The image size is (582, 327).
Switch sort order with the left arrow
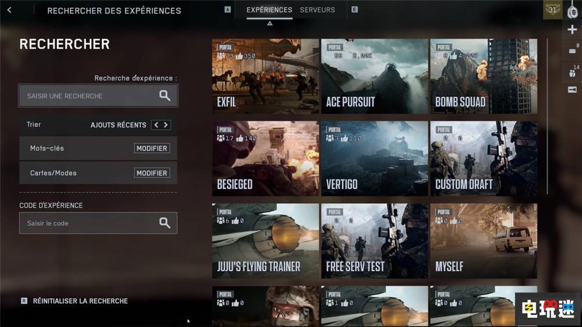click(156, 125)
